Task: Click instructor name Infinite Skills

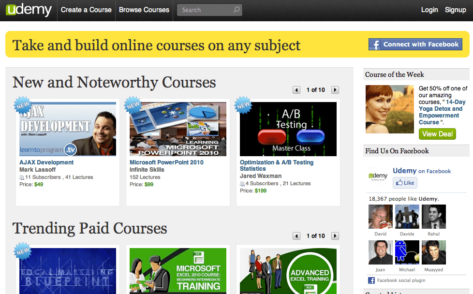Action: point(147,170)
